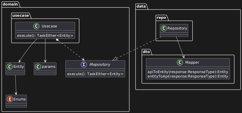Screen dimensions: 242x113
Task: Click the green C icon beside params
Action: pos(38,67)
